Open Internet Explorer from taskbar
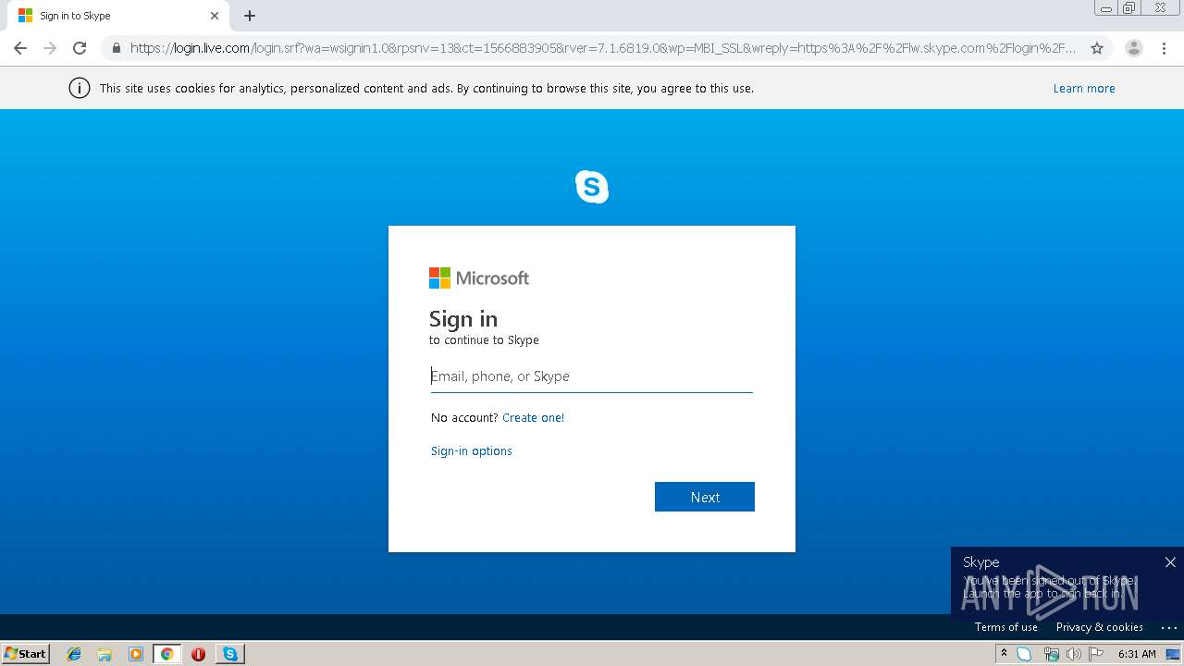Screen dimensions: 1184x666 (x=74, y=654)
